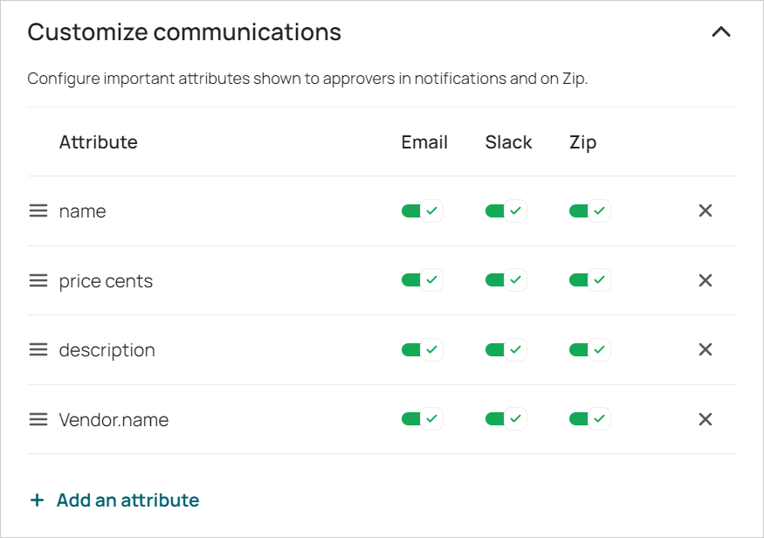764x538 pixels.
Task: Toggle Zip for price cents
Action: point(590,280)
